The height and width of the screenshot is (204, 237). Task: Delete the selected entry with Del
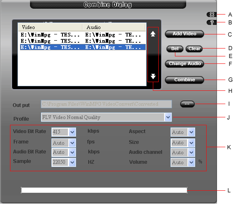pos(175,49)
